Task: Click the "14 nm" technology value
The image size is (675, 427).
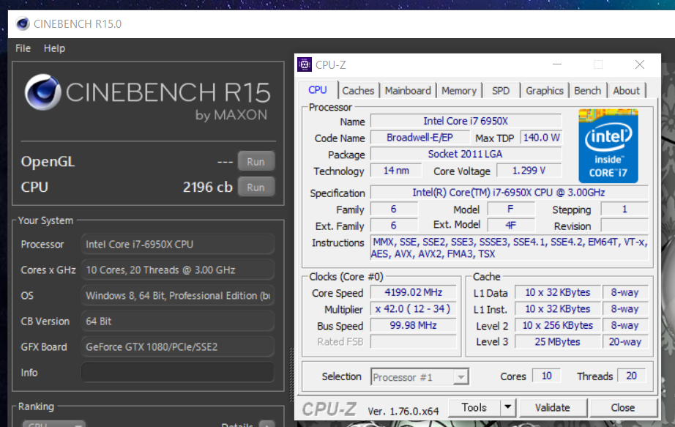Action: (396, 171)
